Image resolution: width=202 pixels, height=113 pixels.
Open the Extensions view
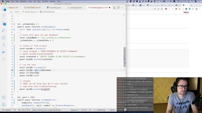(3, 37)
